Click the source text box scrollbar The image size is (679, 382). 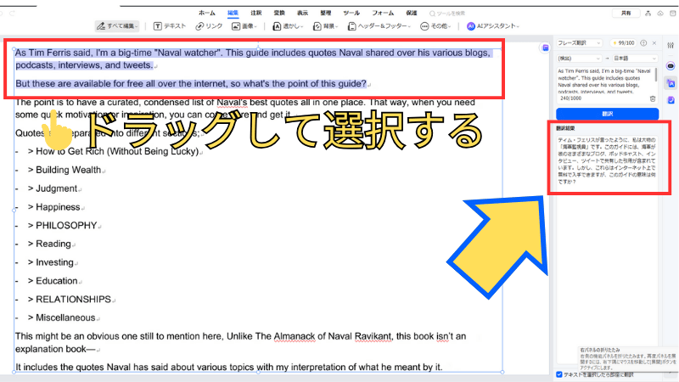coord(656,75)
